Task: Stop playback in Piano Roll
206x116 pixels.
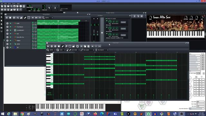Action: point(59,46)
